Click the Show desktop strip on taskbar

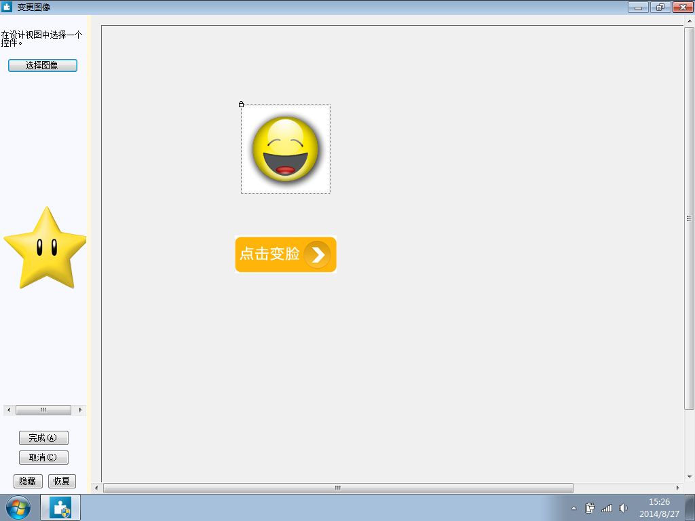coord(690,507)
